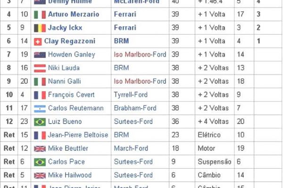Click the Italian flag beside Nanni Galli

(x=40, y=82)
